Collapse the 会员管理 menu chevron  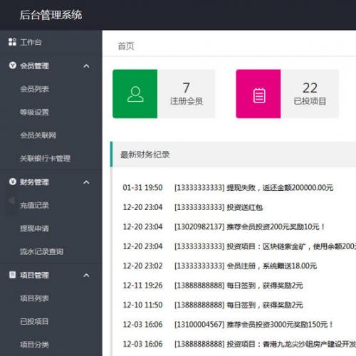tap(86, 66)
